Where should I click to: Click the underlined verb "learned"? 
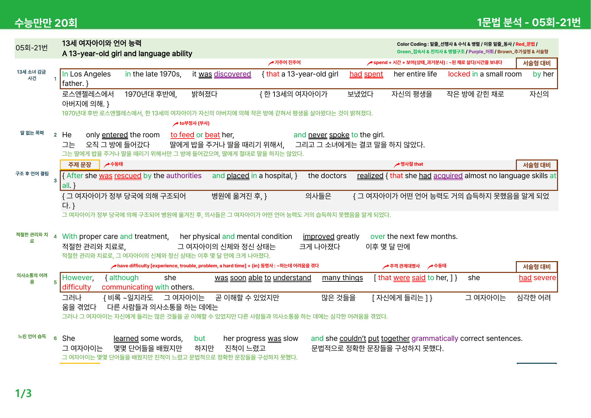[x=126, y=339]
